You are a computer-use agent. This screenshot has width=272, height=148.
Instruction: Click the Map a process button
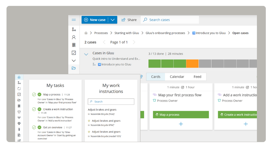(x=181, y=115)
